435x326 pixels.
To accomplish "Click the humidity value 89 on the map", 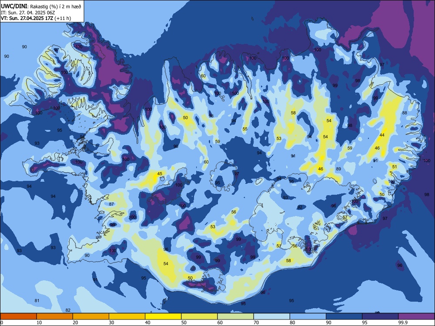I will pos(338,169).
